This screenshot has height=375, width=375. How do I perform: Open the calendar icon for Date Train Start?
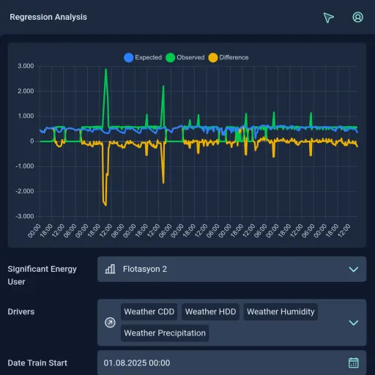(x=353, y=363)
